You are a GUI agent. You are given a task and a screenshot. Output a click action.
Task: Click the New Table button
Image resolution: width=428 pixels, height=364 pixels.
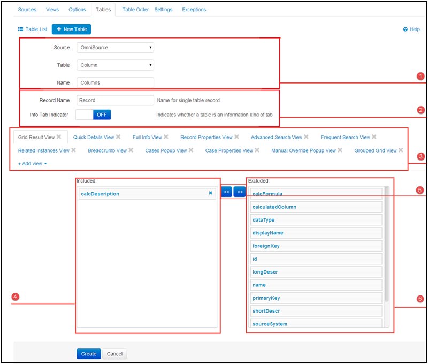click(x=72, y=29)
